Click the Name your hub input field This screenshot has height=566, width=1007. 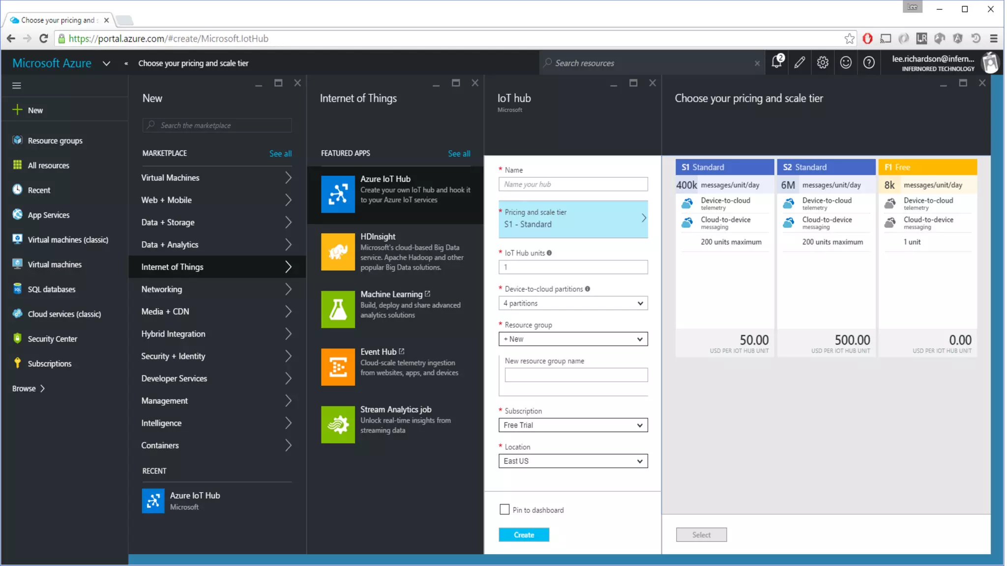point(573,184)
